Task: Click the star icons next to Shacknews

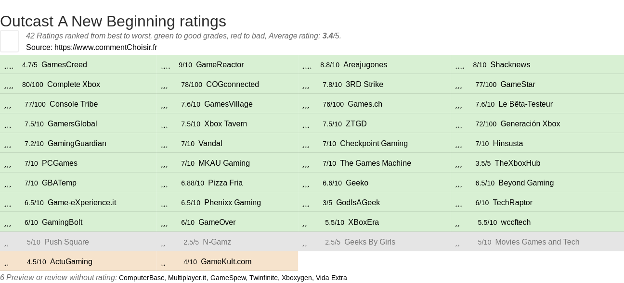Action: pos(459,66)
